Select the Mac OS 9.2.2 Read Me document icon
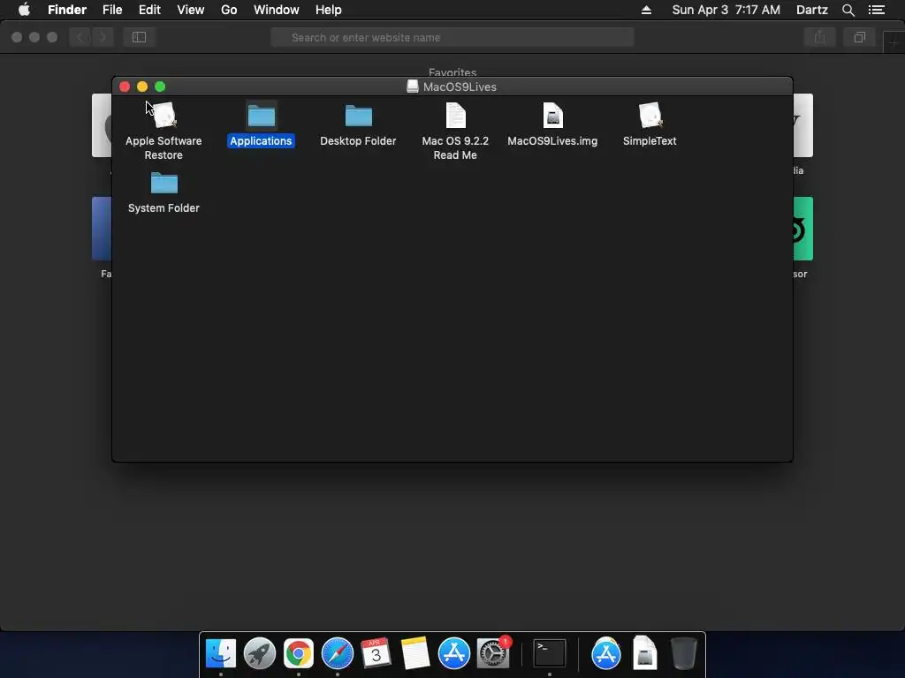This screenshot has height=678, width=905. (x=455, y=116)
